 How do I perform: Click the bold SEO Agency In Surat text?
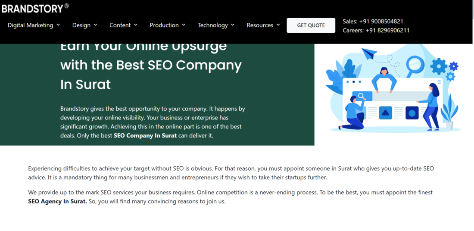57,201
